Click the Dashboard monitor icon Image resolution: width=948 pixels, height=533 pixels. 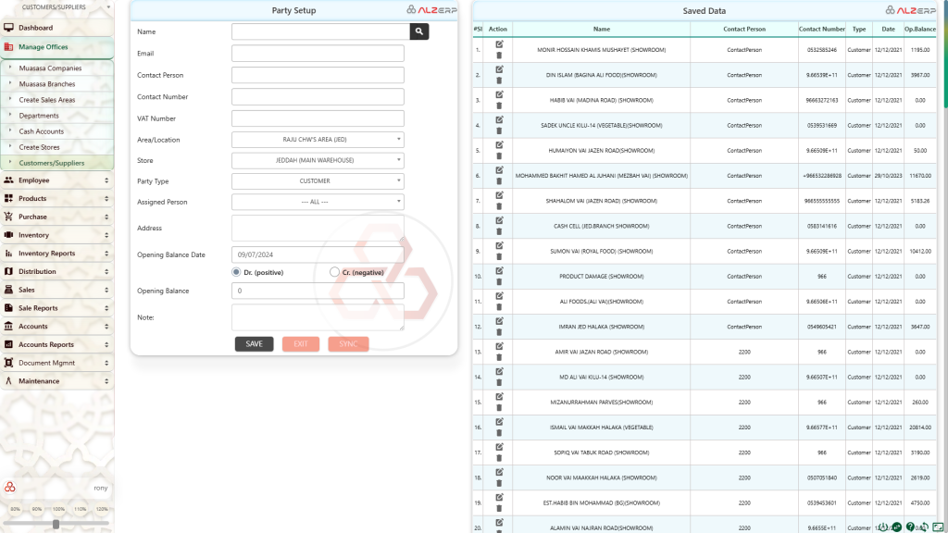click(x=8, y=28)
